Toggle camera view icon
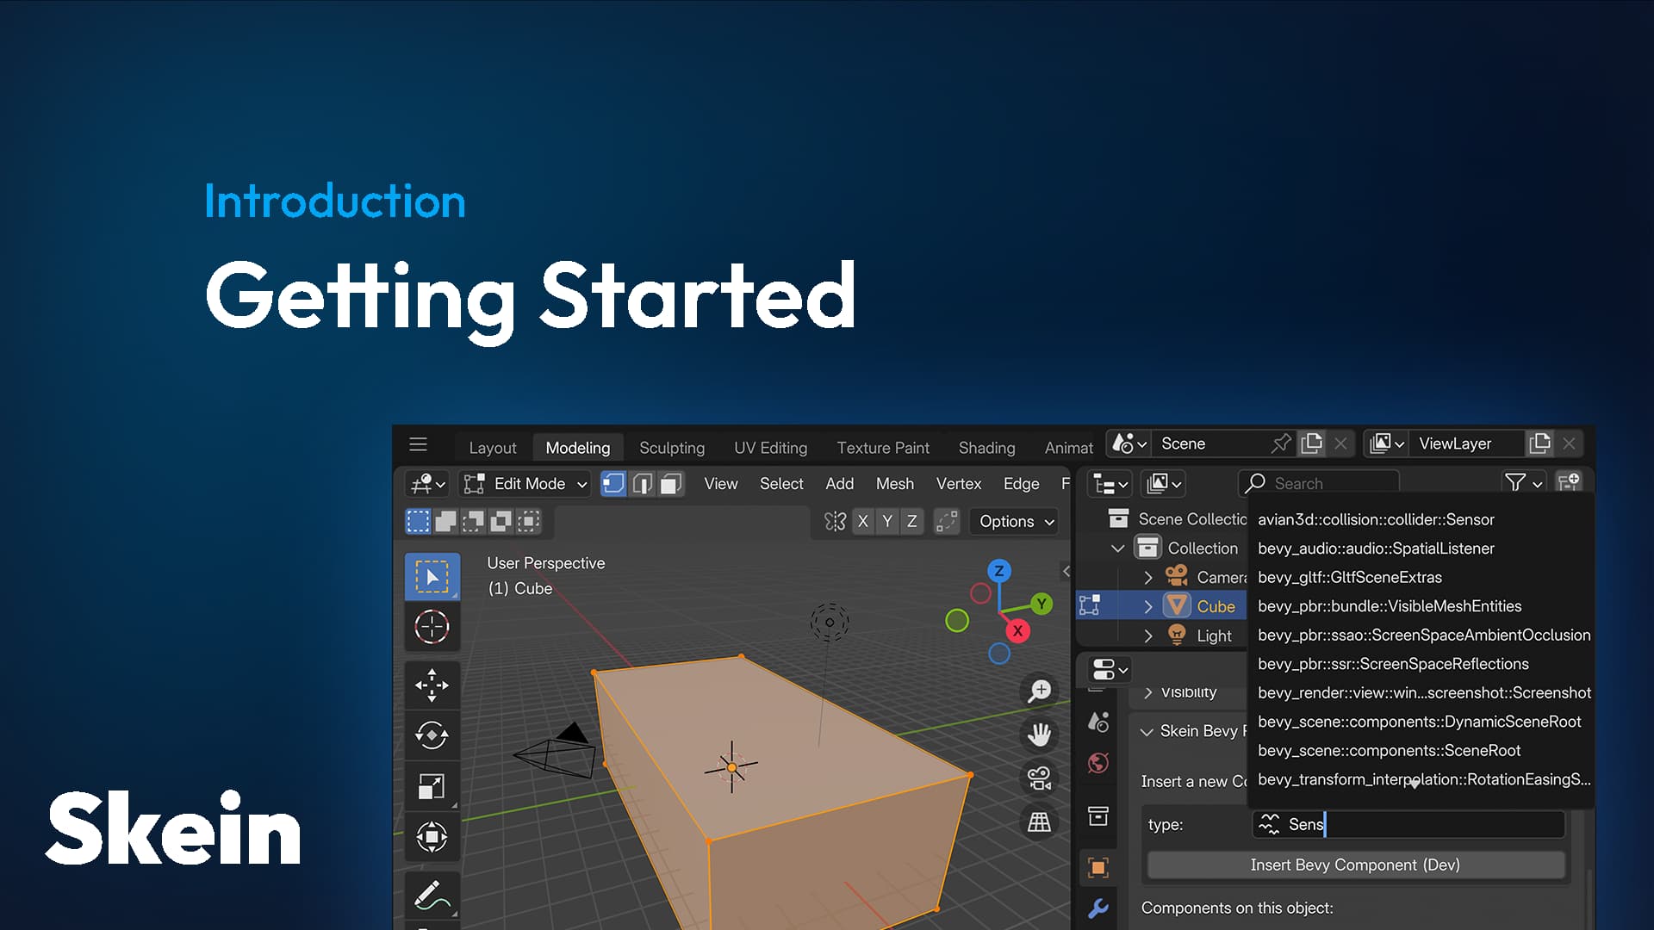 click(1040, 778)
